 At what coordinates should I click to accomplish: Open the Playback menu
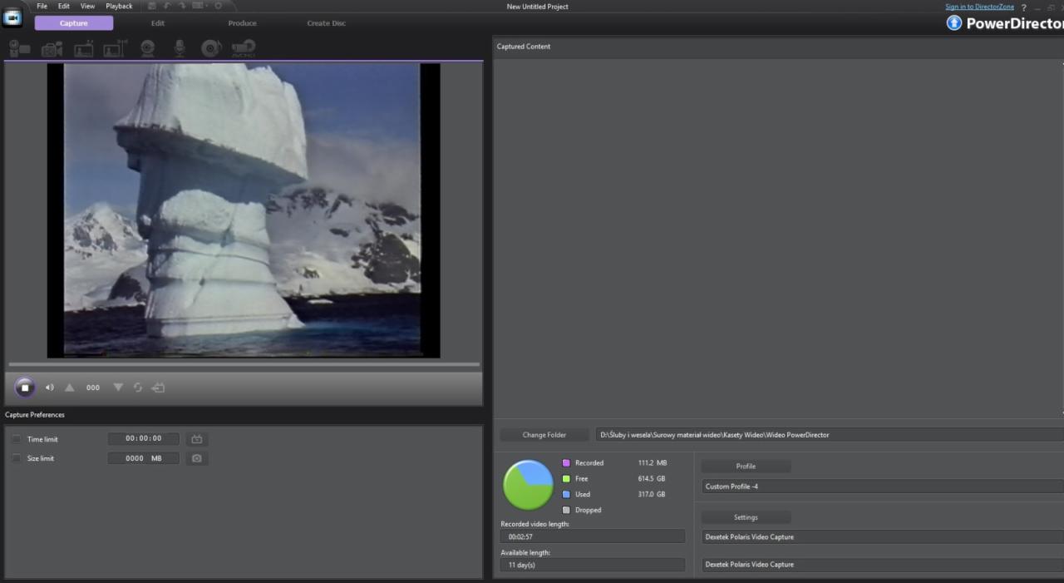click(119, 6)
